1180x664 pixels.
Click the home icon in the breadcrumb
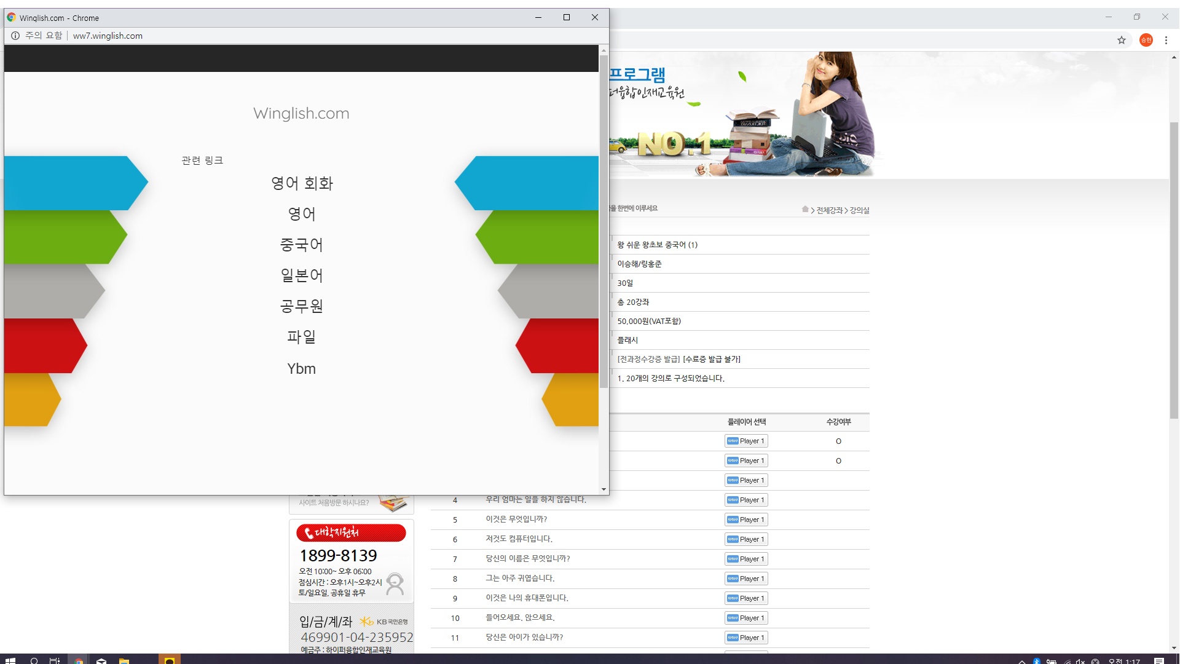tap(805, 210)
